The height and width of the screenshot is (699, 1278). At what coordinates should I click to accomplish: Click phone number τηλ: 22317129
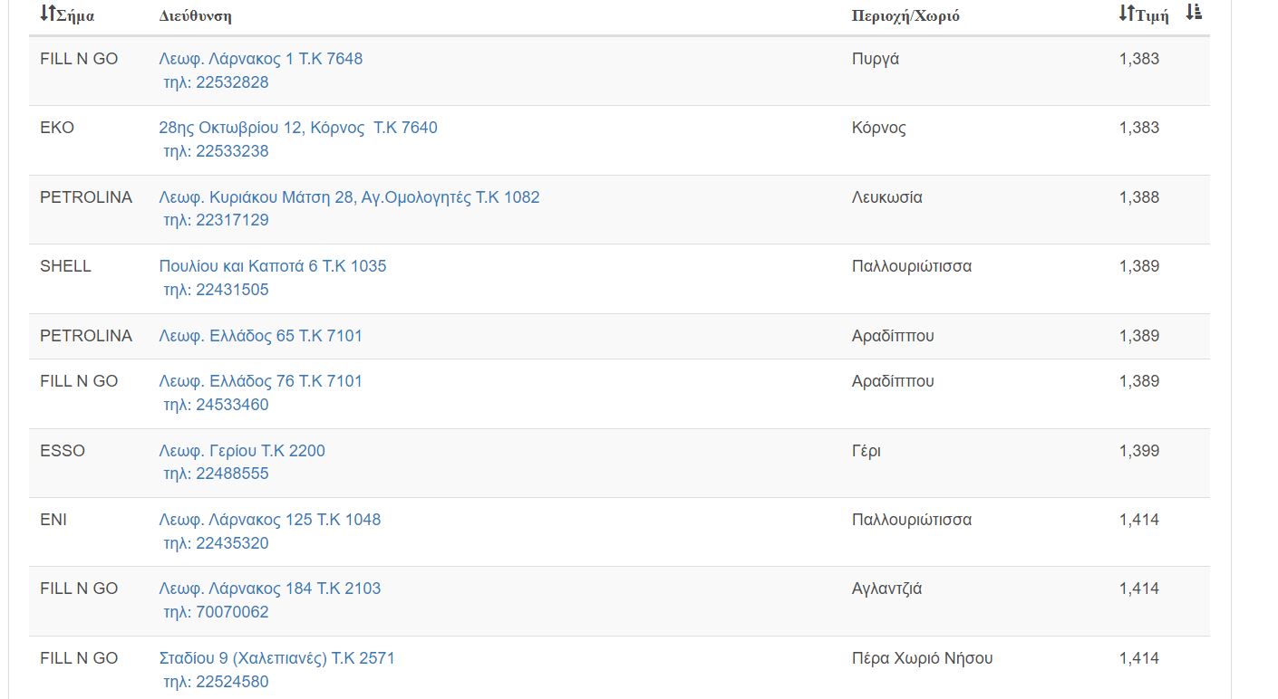tap(216, 220)
